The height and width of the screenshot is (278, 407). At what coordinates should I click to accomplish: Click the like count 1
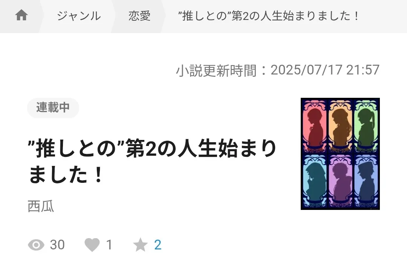pyautogui.click(x=109, y=245)
